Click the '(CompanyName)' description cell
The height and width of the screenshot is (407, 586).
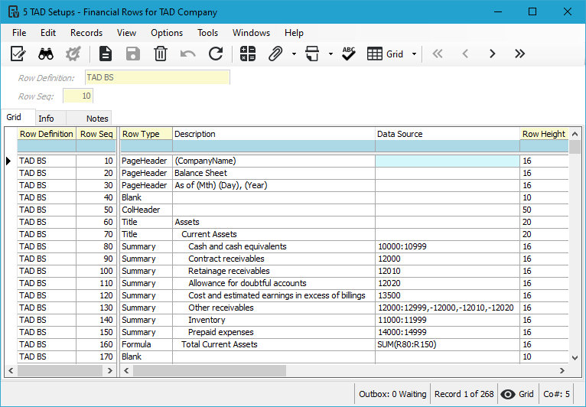[274, 161]
